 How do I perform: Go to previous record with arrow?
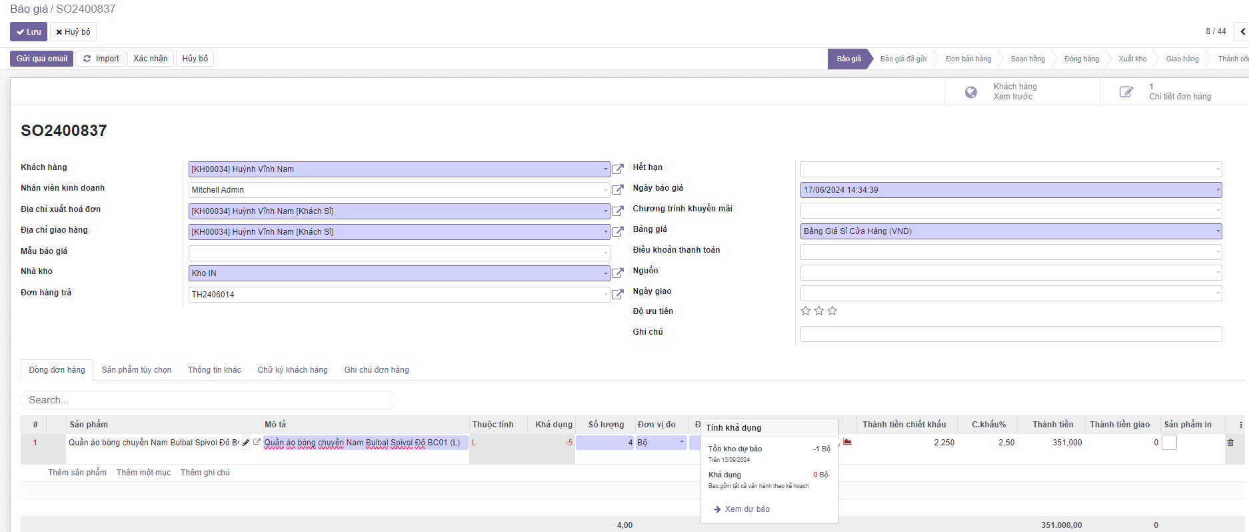[1242, 31]
